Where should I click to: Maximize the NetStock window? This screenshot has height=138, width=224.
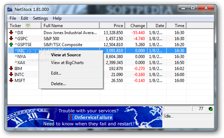point(192,8)
